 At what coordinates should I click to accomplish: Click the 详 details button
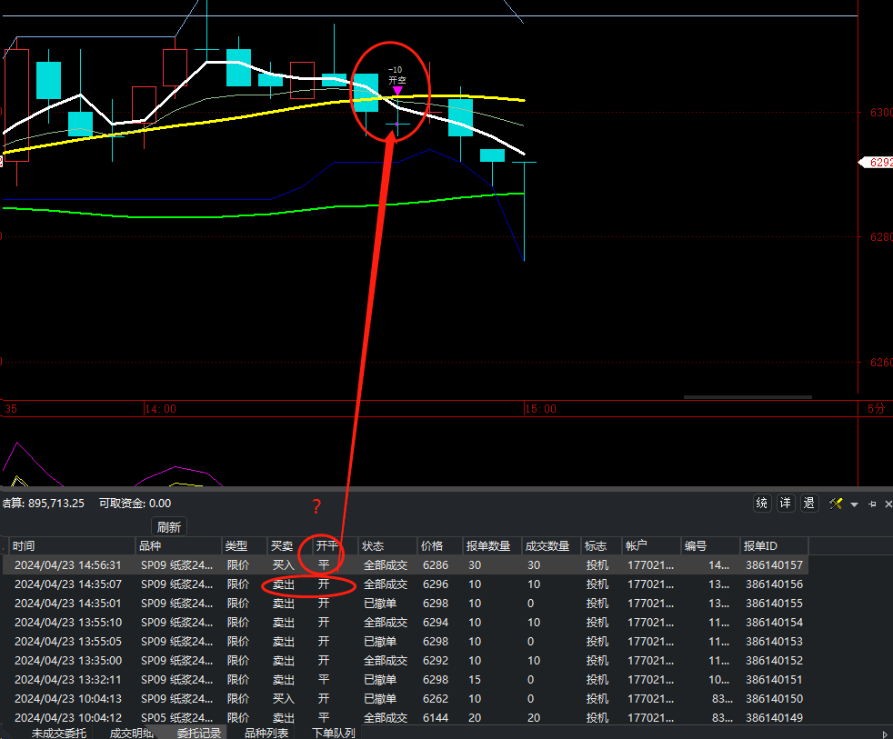tap(786, 504)
